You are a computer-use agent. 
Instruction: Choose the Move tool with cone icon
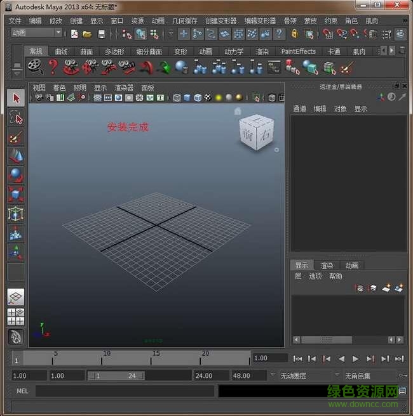[16, 155]
